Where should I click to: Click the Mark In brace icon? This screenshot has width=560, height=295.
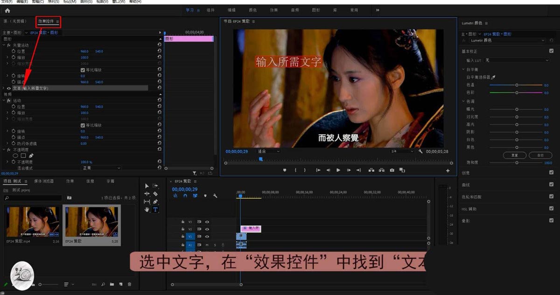[x=295, y=170]
